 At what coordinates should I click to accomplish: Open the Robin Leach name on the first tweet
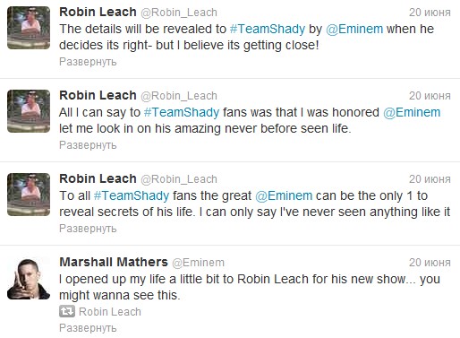pyautogui.click(x=98, y=12)
